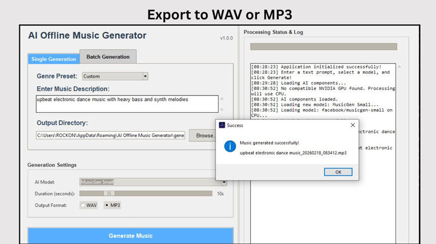Click the app icon in the Success title bar

pyautogui.click(x=222, y=125)
